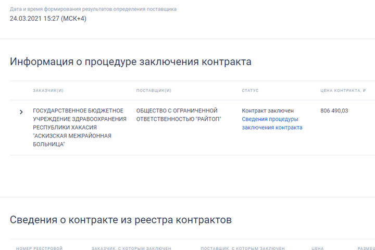Click the ЦЕНА header in registry table
This screenshot has width=375, height=250.
pos(318,248)
